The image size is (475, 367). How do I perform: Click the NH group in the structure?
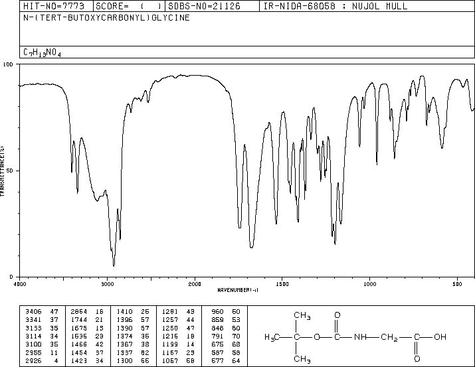point(361,336)
